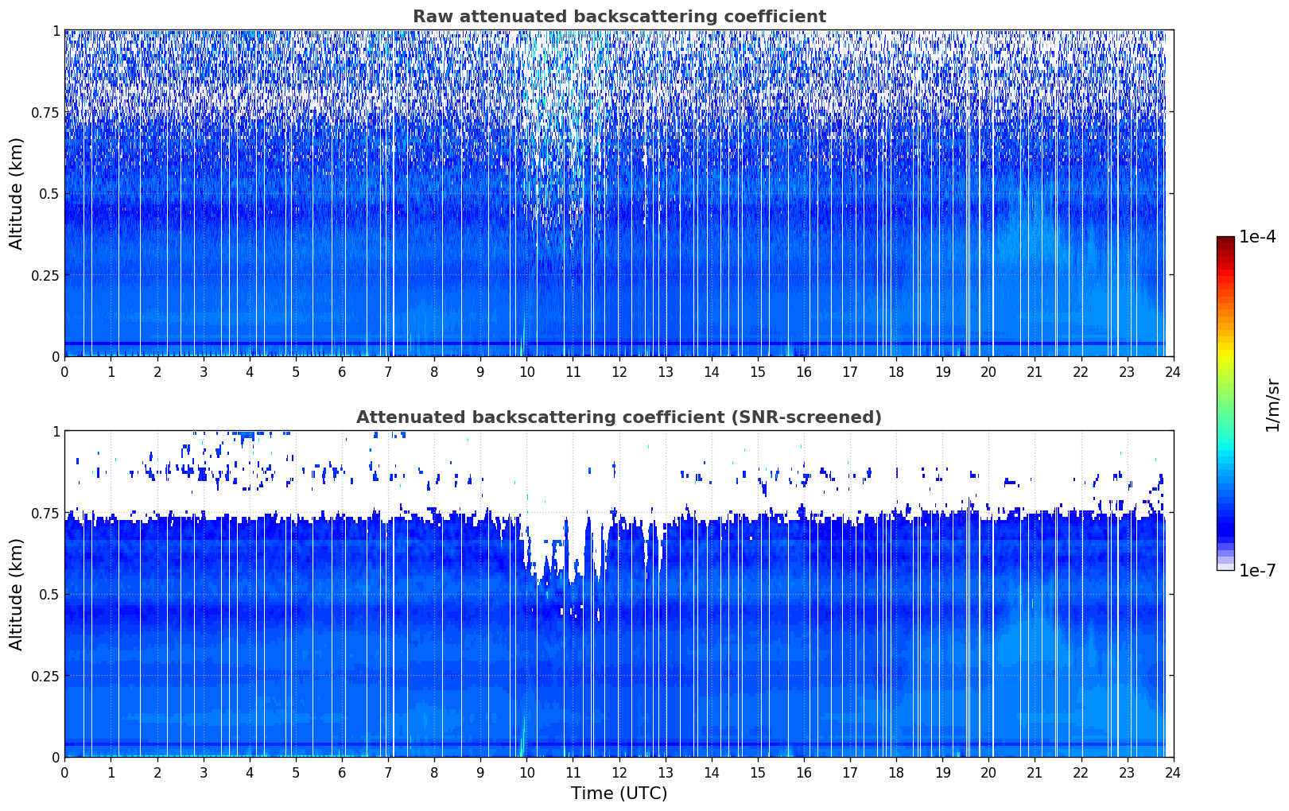This screenshot has height=811, width=1289.
Task: Click the "0.25" altitude tick on the raw plot
Action: (x=46, y=275)
